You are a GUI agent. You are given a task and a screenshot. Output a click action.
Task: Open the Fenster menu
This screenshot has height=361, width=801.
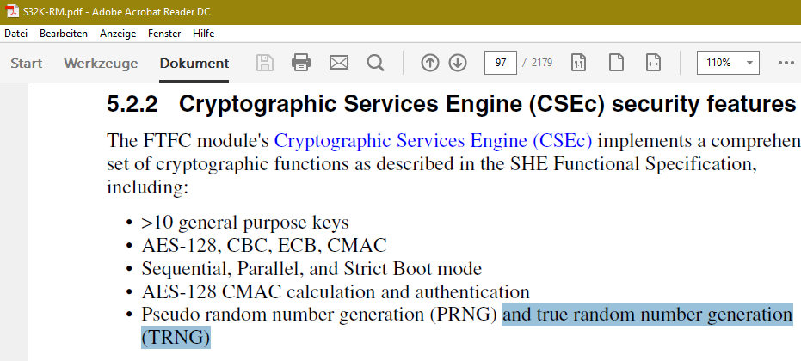click(164, 34)
